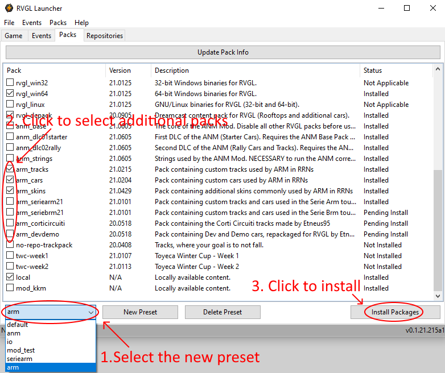This screenshot has height=373, width=445.
Task: Select the seriearm preset from the list
Action: pos(51,359)
